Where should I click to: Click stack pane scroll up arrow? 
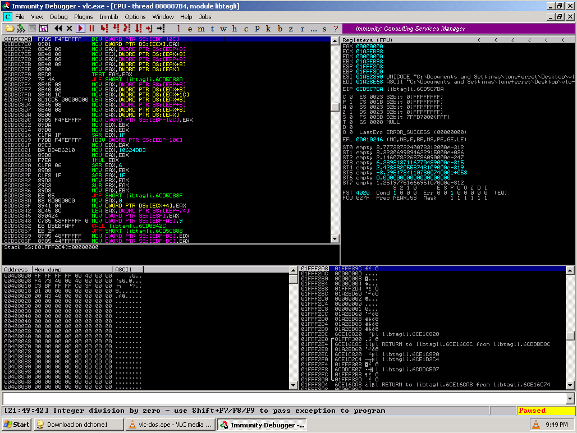570,270
